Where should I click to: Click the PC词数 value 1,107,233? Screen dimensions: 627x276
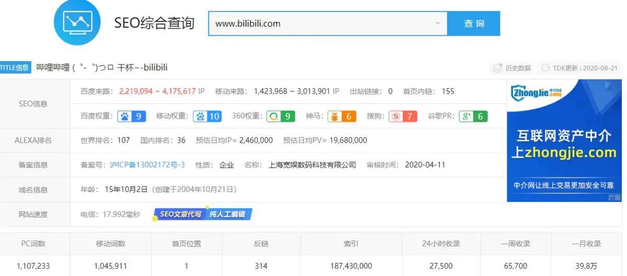pyautogui.click(x=33, y=266)
